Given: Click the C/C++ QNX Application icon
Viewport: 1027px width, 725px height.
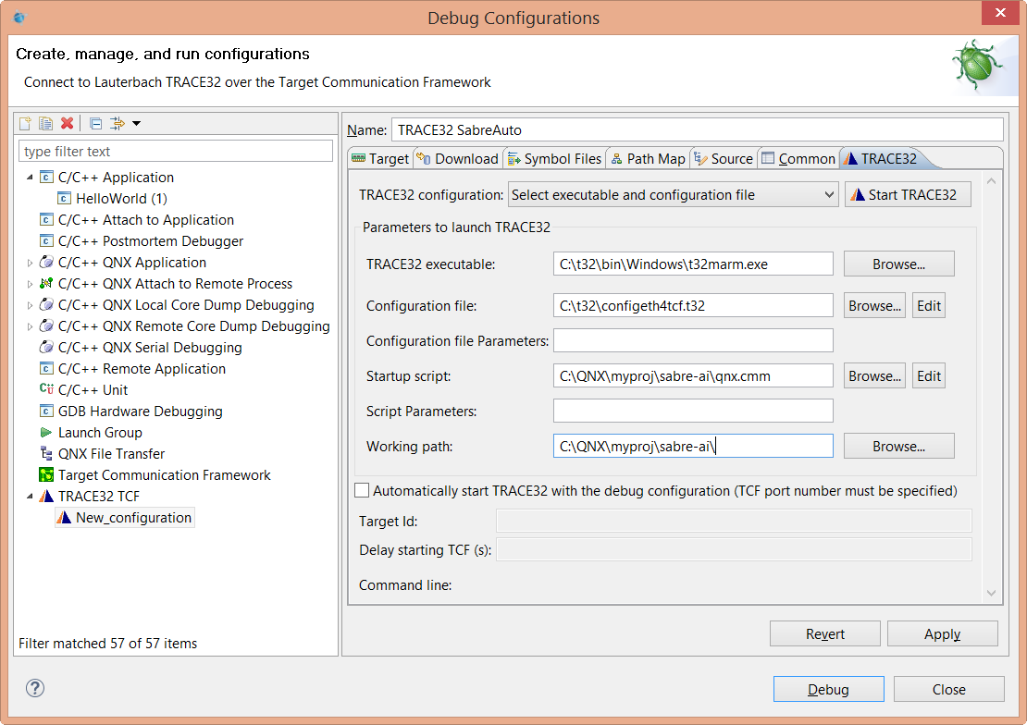Looking at the screenshot, I should click(46, 262).
